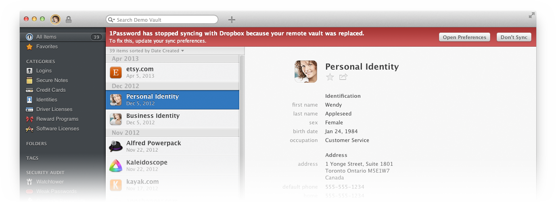Select the etsy.com list item
Viewport: 556px width, 202px height.
click(x=173, y=72)
